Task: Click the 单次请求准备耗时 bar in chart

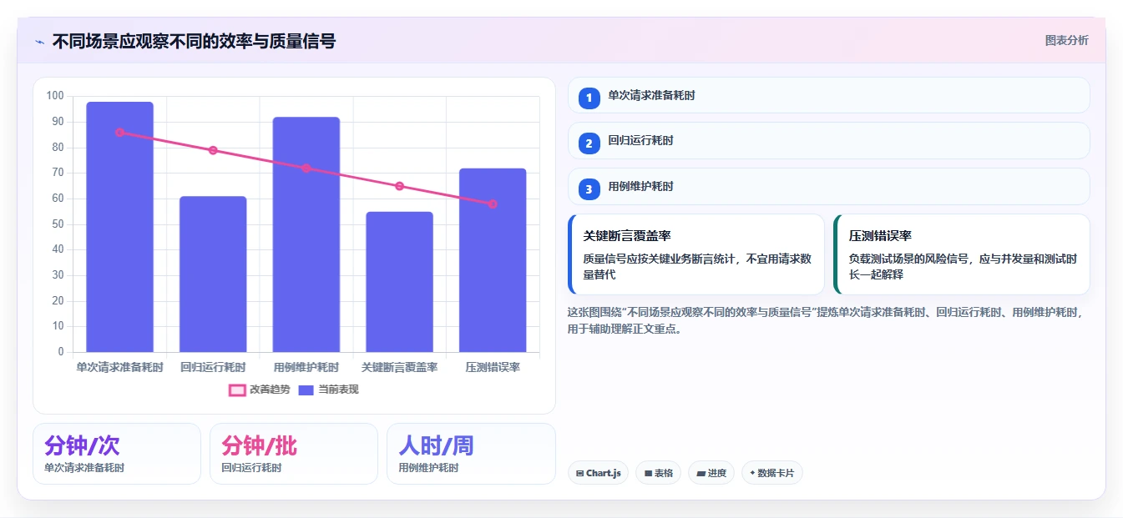Action: (119, 227)
